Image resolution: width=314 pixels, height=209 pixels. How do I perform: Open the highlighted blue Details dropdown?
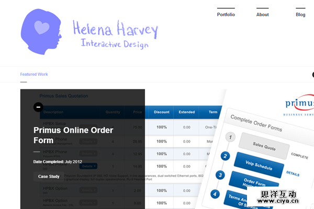(88, 166)
